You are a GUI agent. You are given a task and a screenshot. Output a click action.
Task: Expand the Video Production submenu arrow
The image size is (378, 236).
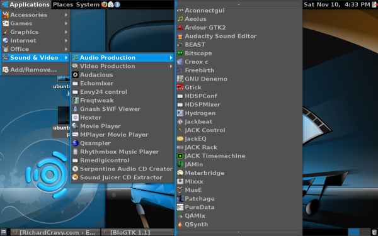pyautogui.click(x=171, y=66)
